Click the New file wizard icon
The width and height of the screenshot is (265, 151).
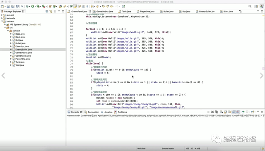pos(2,7)
